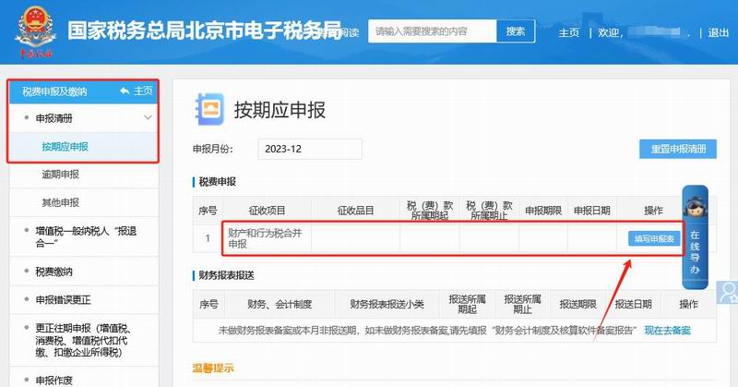Screen dimensions: 738x387
Task: Click the 税费申报 section heading
Action: (x=217, y=182)
